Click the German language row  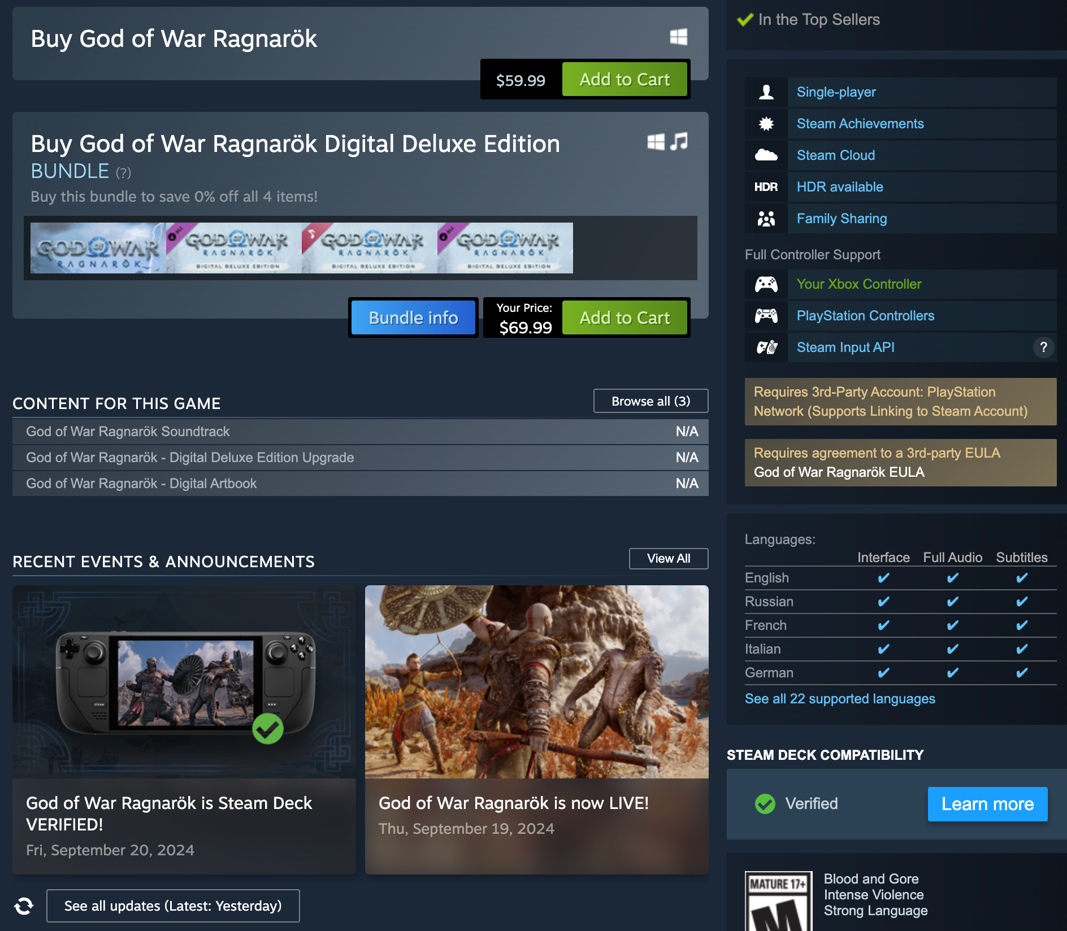tap(900, 673)
